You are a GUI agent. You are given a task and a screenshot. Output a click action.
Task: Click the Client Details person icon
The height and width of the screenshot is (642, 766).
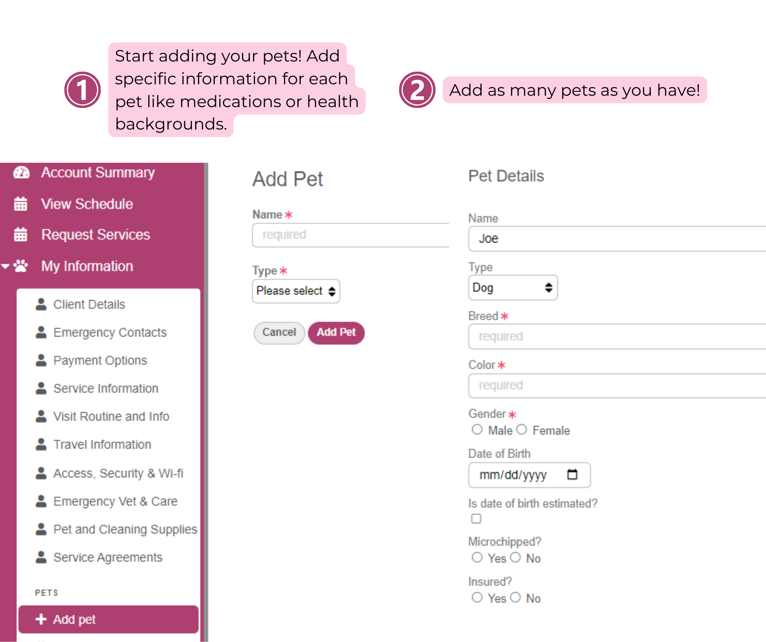coord(41,304)
